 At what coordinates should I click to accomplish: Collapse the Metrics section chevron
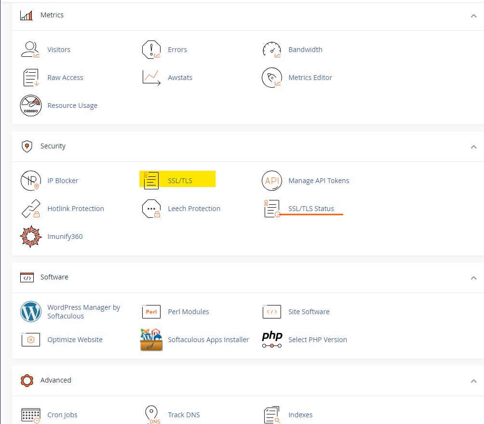point(473,16)
